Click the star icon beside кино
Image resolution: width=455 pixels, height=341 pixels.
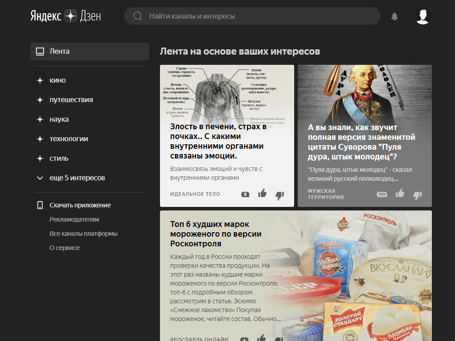pos(40,80)
